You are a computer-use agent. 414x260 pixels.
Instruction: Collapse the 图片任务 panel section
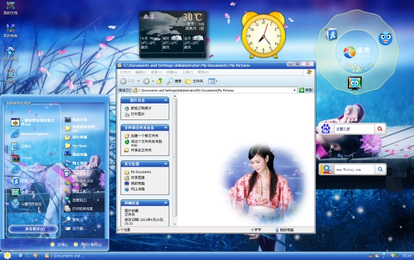click(x=166, y=100)
